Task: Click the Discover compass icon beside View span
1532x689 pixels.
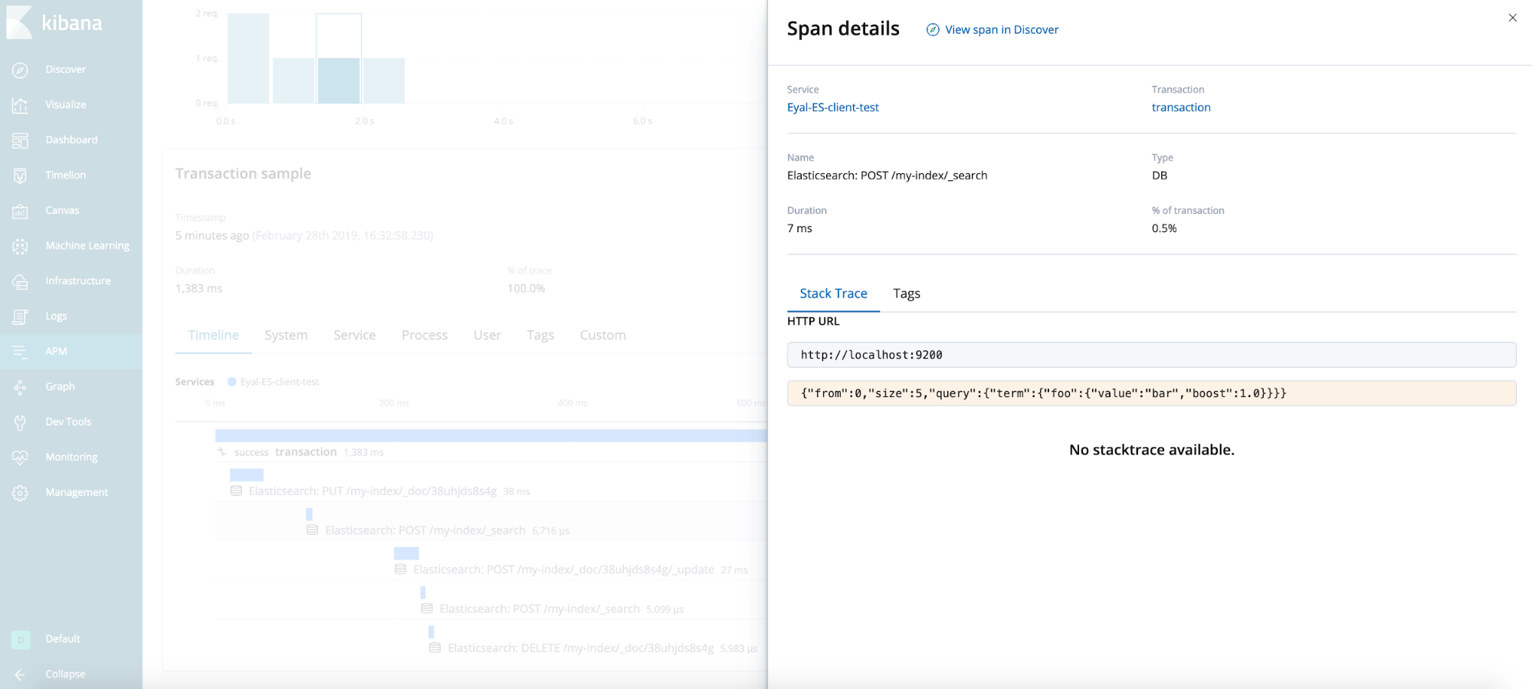Action: [x=933, y=30]
